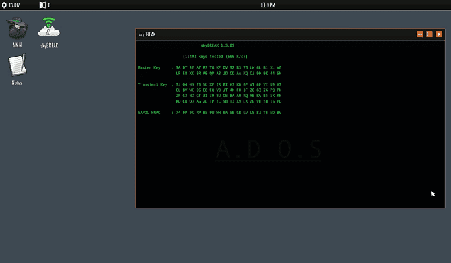Screen dimensions: 451x263
Task: Click the Transient Key row starting with CL
Action: pos(229,90)
